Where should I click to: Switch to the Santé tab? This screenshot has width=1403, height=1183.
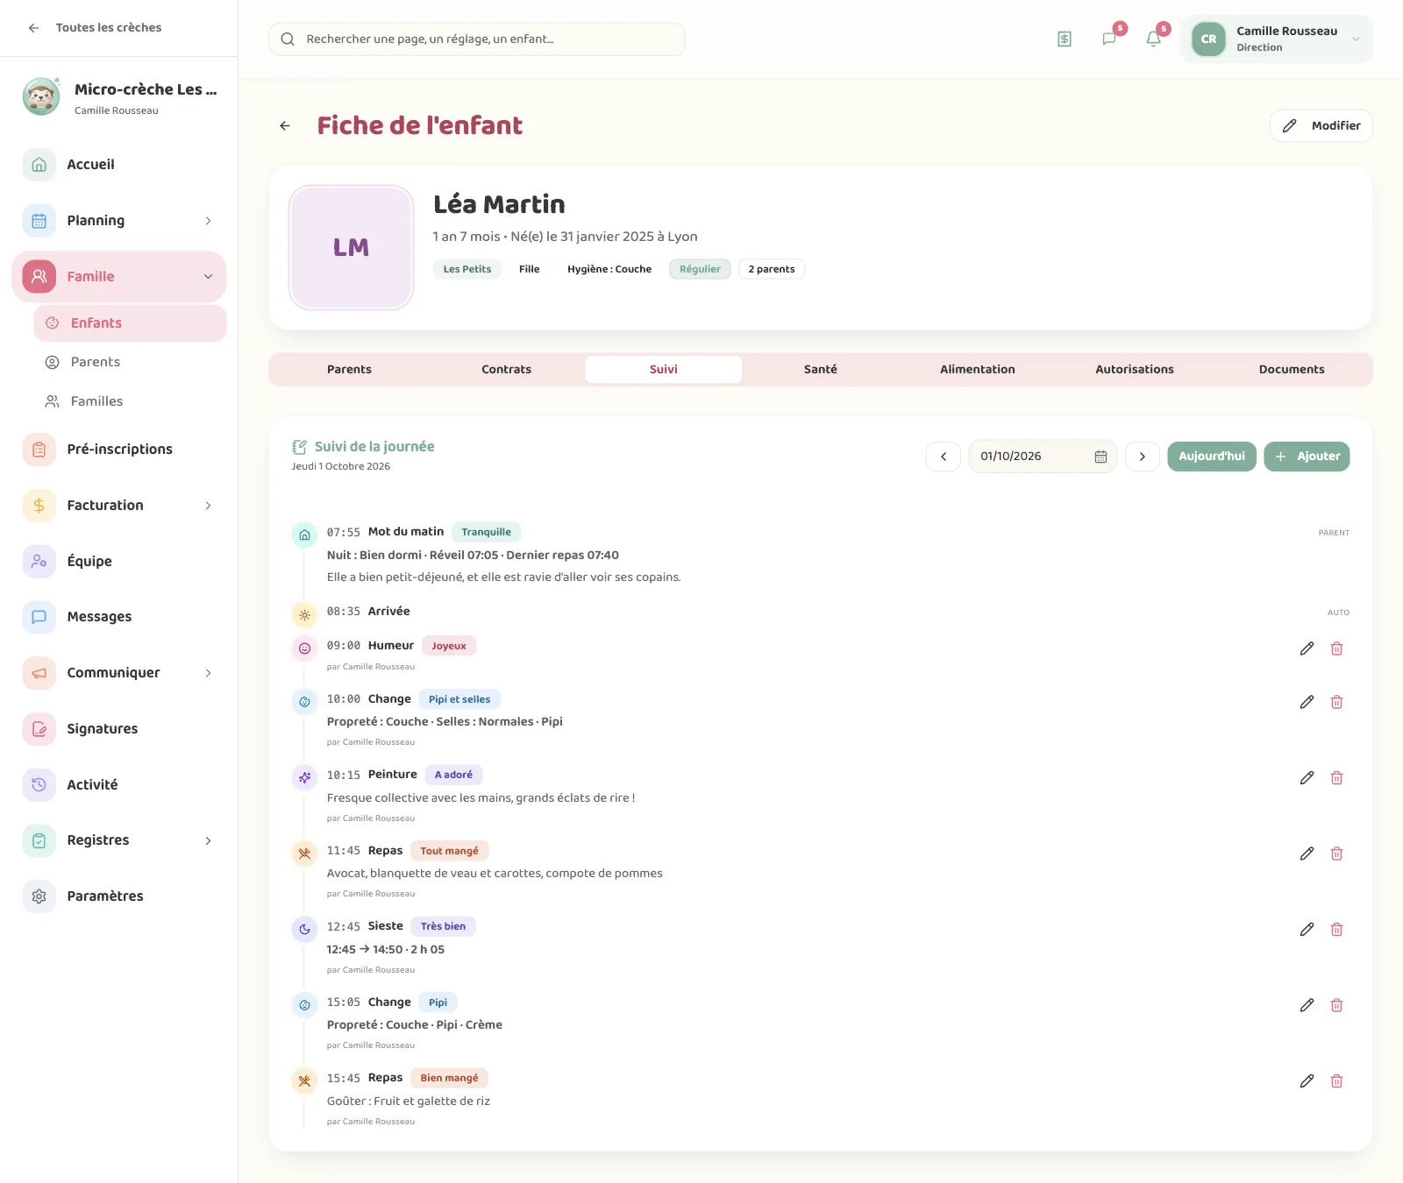[x=821, y=370]
